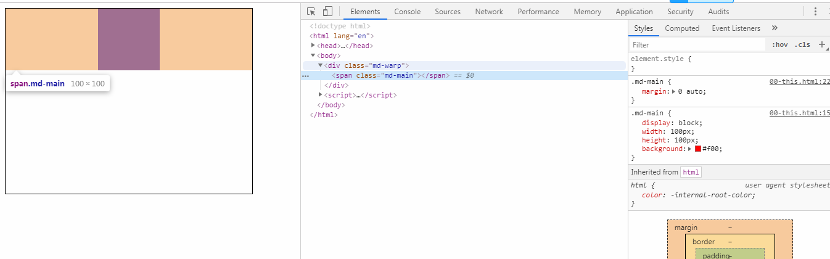Collapse the div md-warp node
The image size is (830, 259).
(321, 65)
